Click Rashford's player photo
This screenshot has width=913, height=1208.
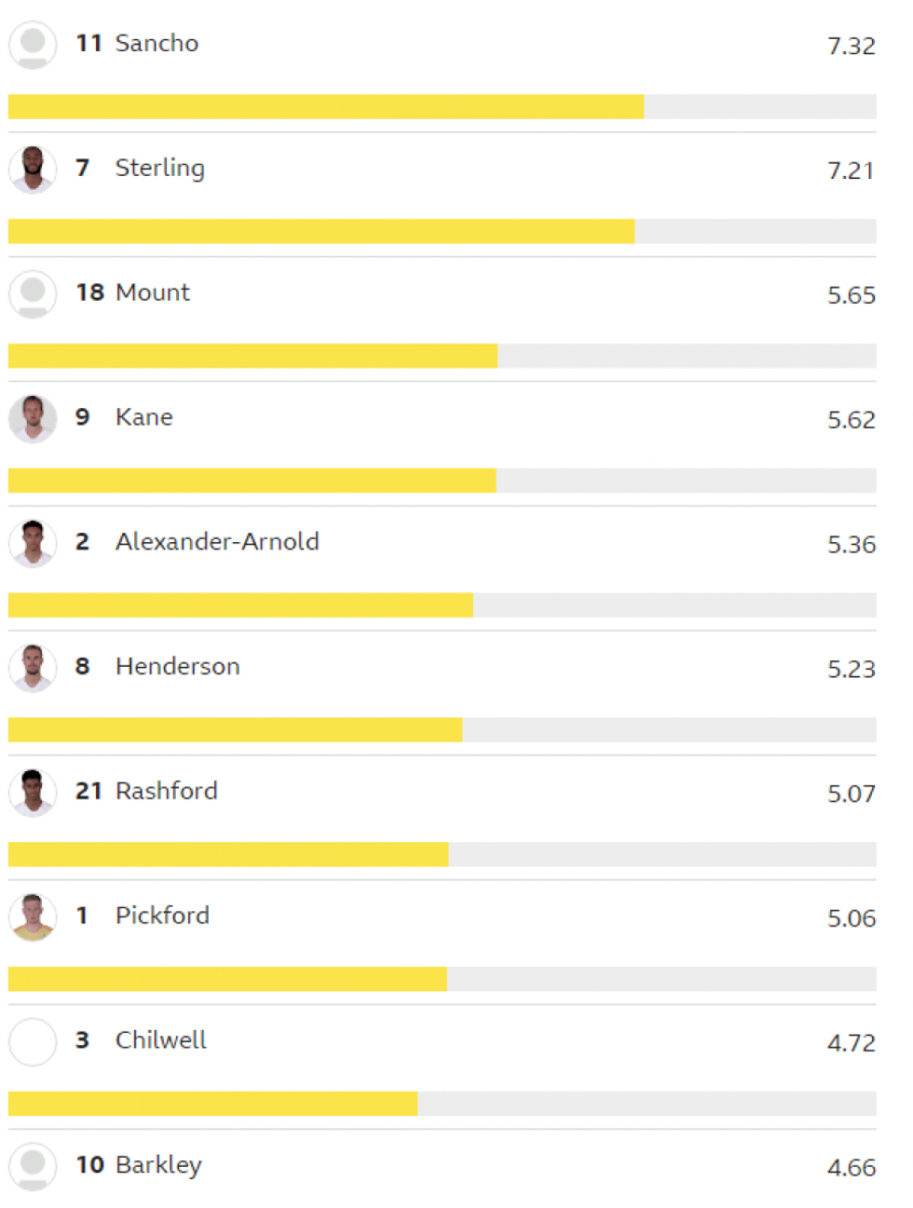coord(33,793)
